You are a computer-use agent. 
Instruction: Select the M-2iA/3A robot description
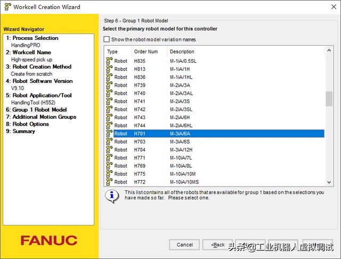[x=180, y=85]
